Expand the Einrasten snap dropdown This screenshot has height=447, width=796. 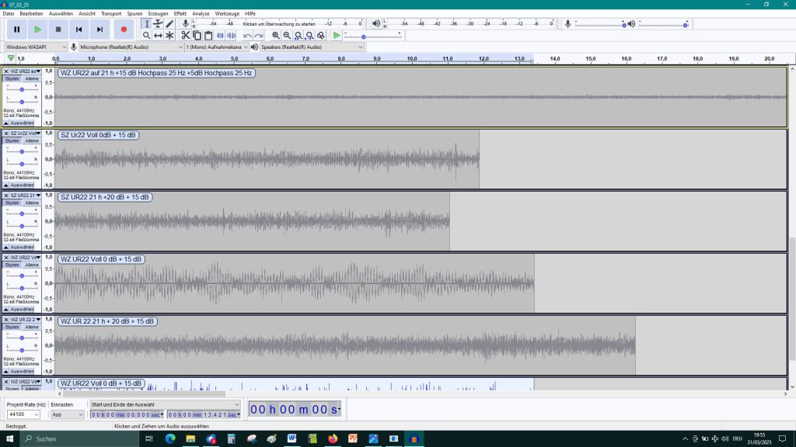67,414
